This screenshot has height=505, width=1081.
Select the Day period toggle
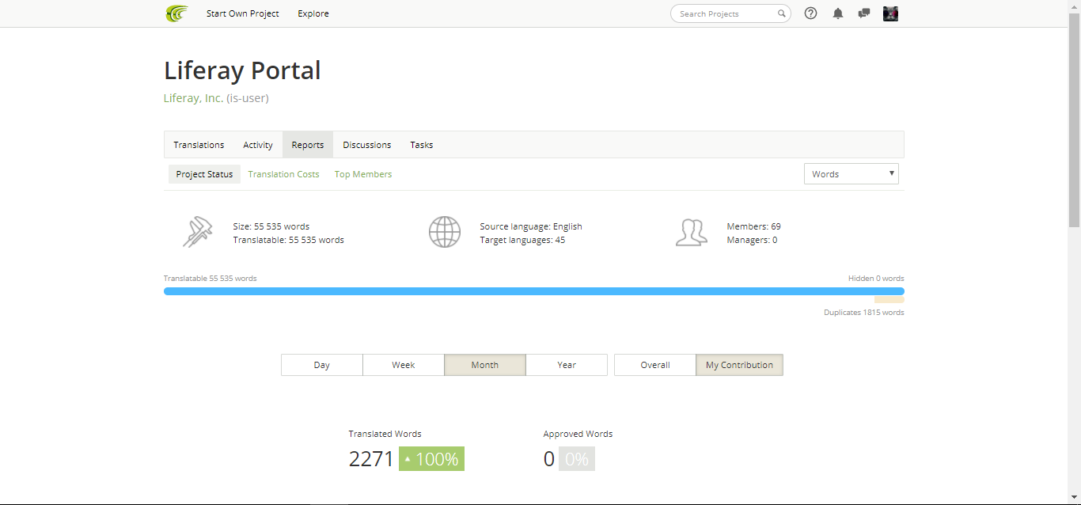tap(322, 365)
